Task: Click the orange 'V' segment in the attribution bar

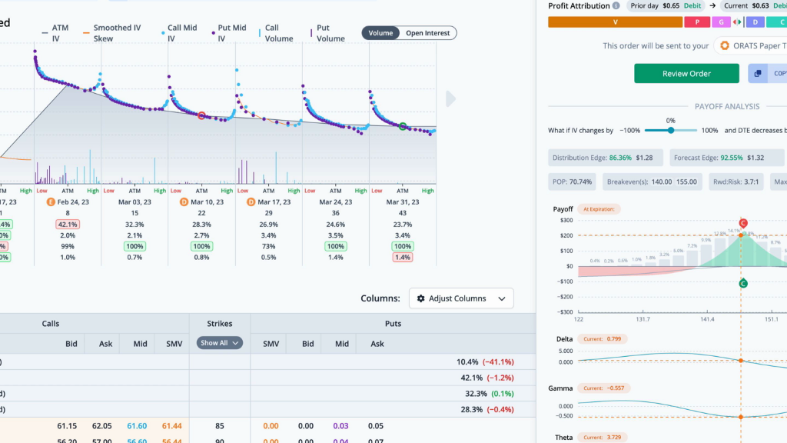Action: [616, 22]
